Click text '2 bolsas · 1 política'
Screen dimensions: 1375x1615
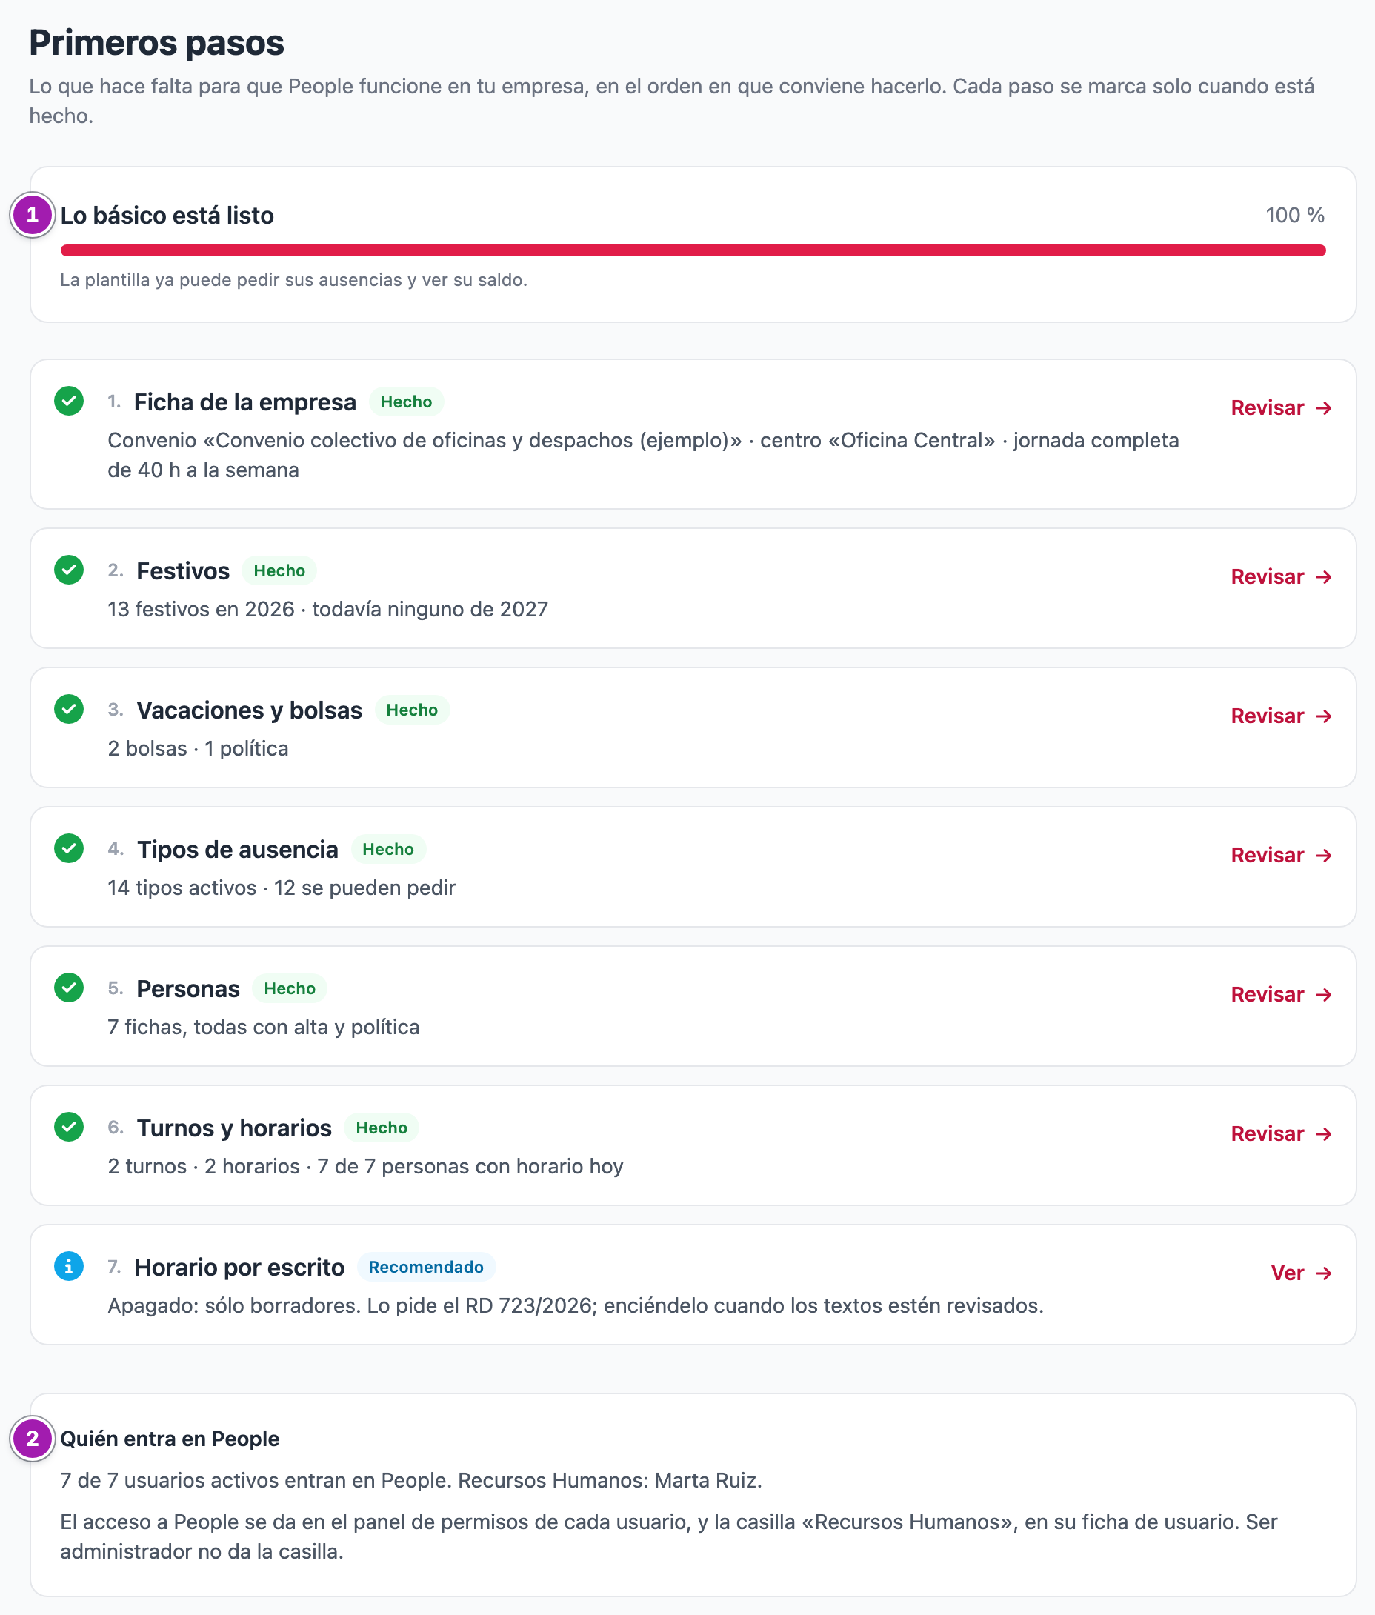click(198, 749)
